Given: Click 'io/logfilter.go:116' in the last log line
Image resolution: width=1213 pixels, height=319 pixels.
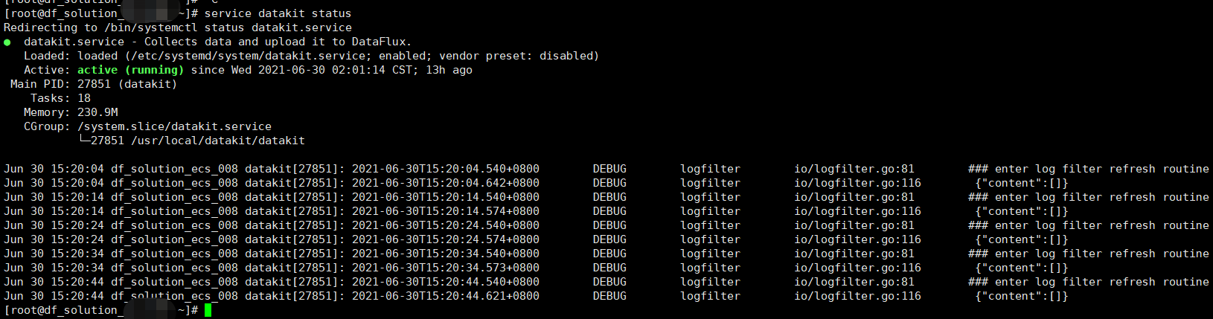Looking at the screenshot, I should 857,296.
